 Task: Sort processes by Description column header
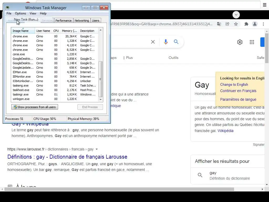89,31
